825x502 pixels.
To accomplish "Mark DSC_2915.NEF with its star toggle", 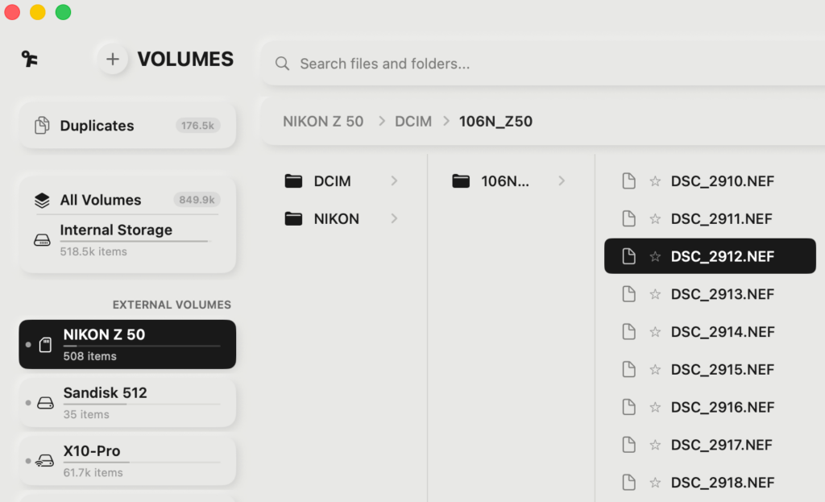I will [x=654, y=369].
